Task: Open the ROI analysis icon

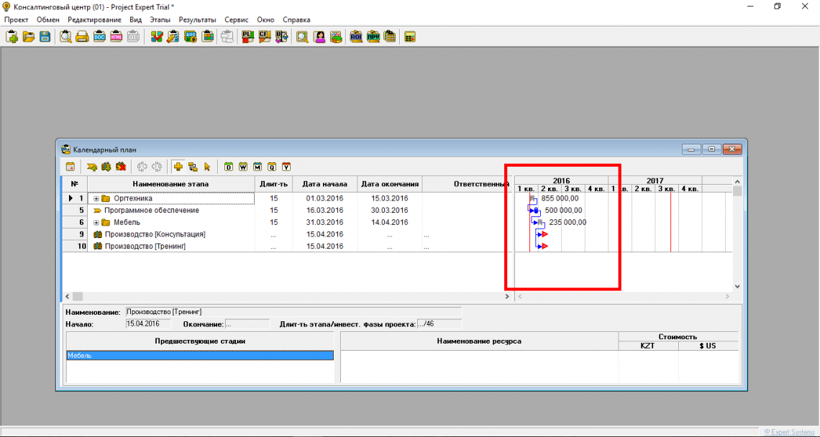Action: [x=356, y=37]
